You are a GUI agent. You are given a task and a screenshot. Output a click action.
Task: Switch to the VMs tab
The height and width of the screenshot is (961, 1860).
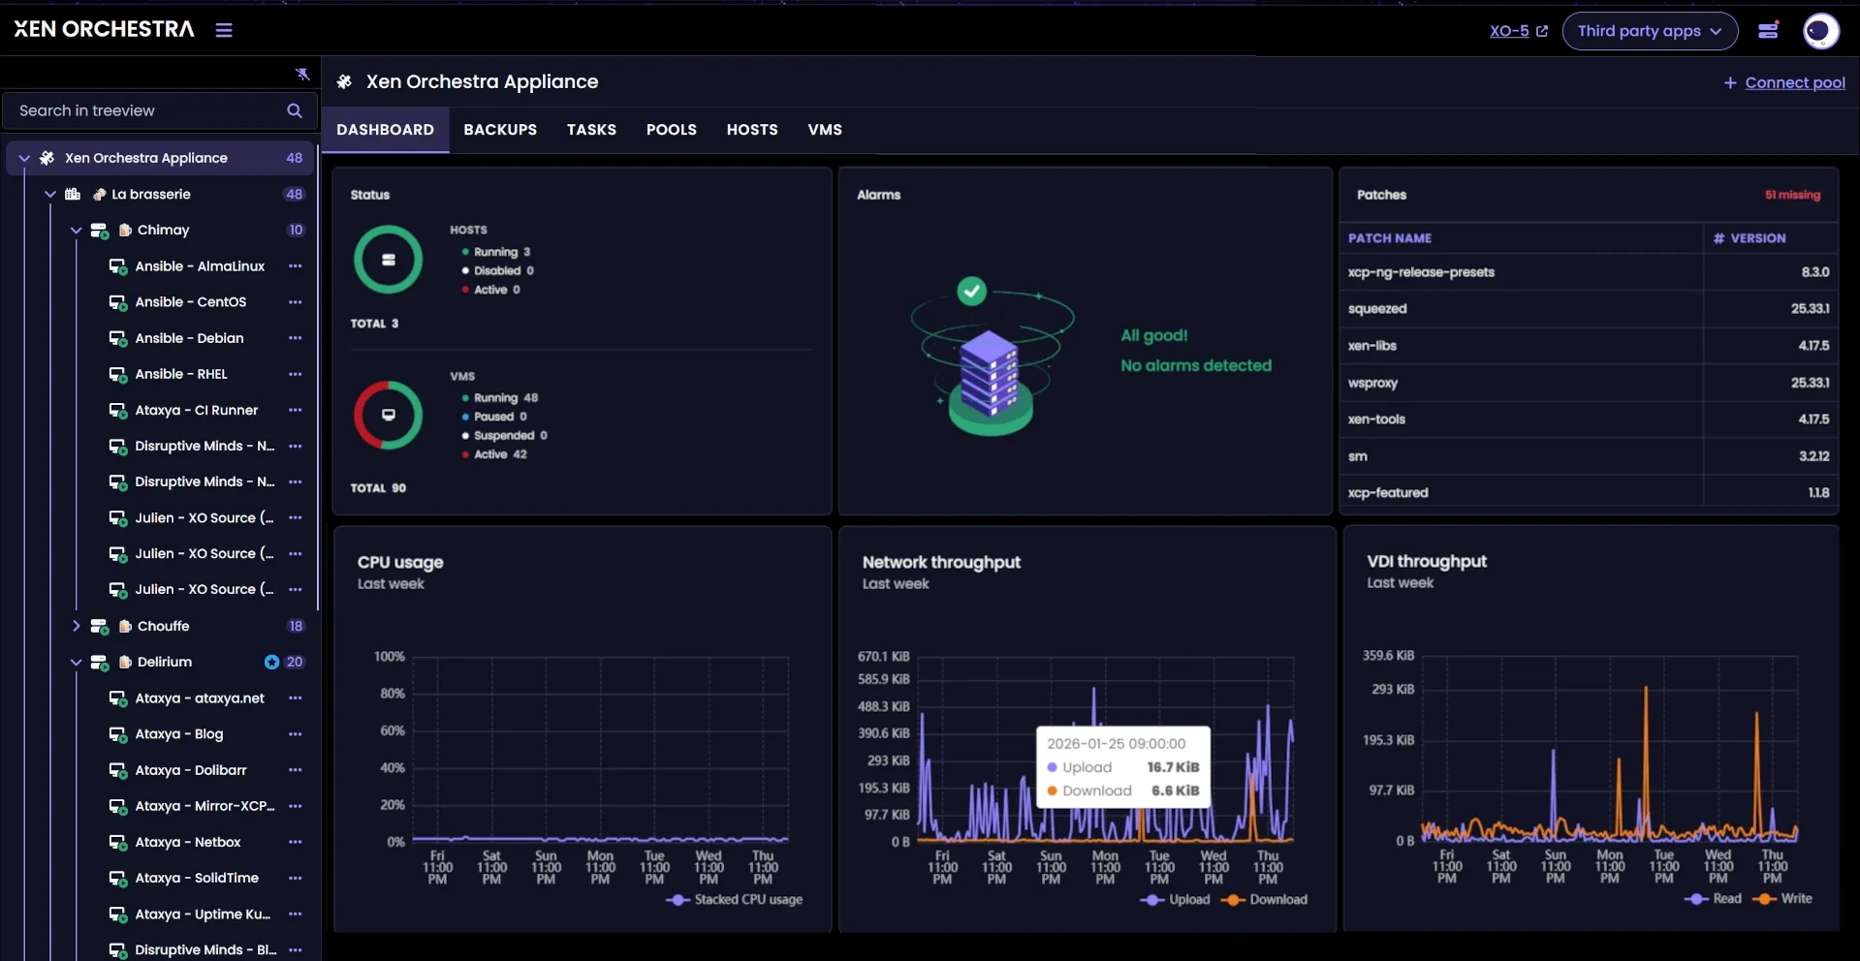(825, 130)
